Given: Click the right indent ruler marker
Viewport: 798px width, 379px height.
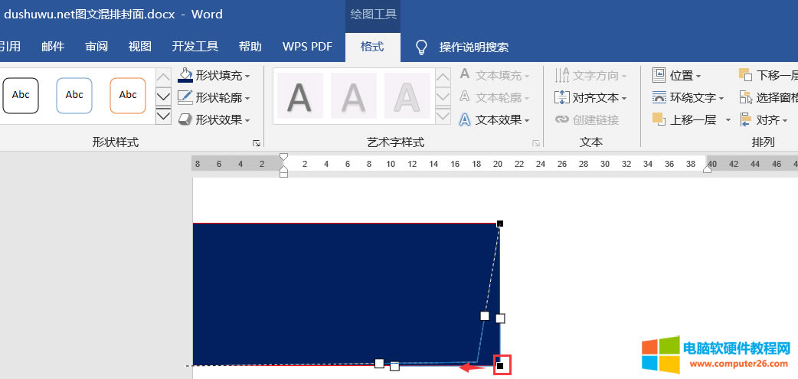Looking at the screenshot, I should 707,169.
